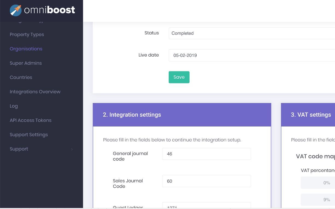The image size is (335, 209).
Task: Open Integrations Overview in sidebar
Action: point(35,92)
